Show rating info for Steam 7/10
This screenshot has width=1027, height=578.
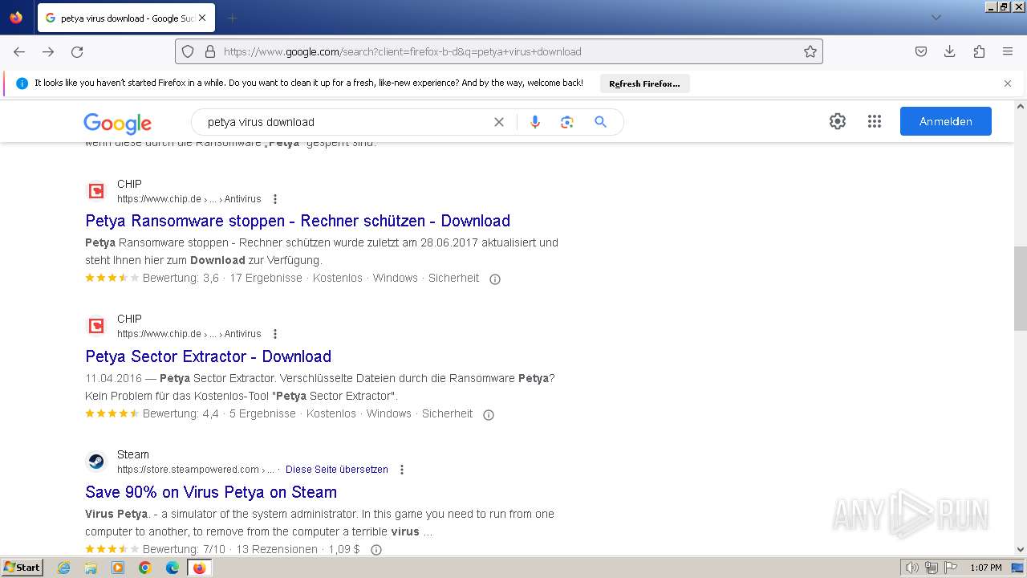[375, 550]
